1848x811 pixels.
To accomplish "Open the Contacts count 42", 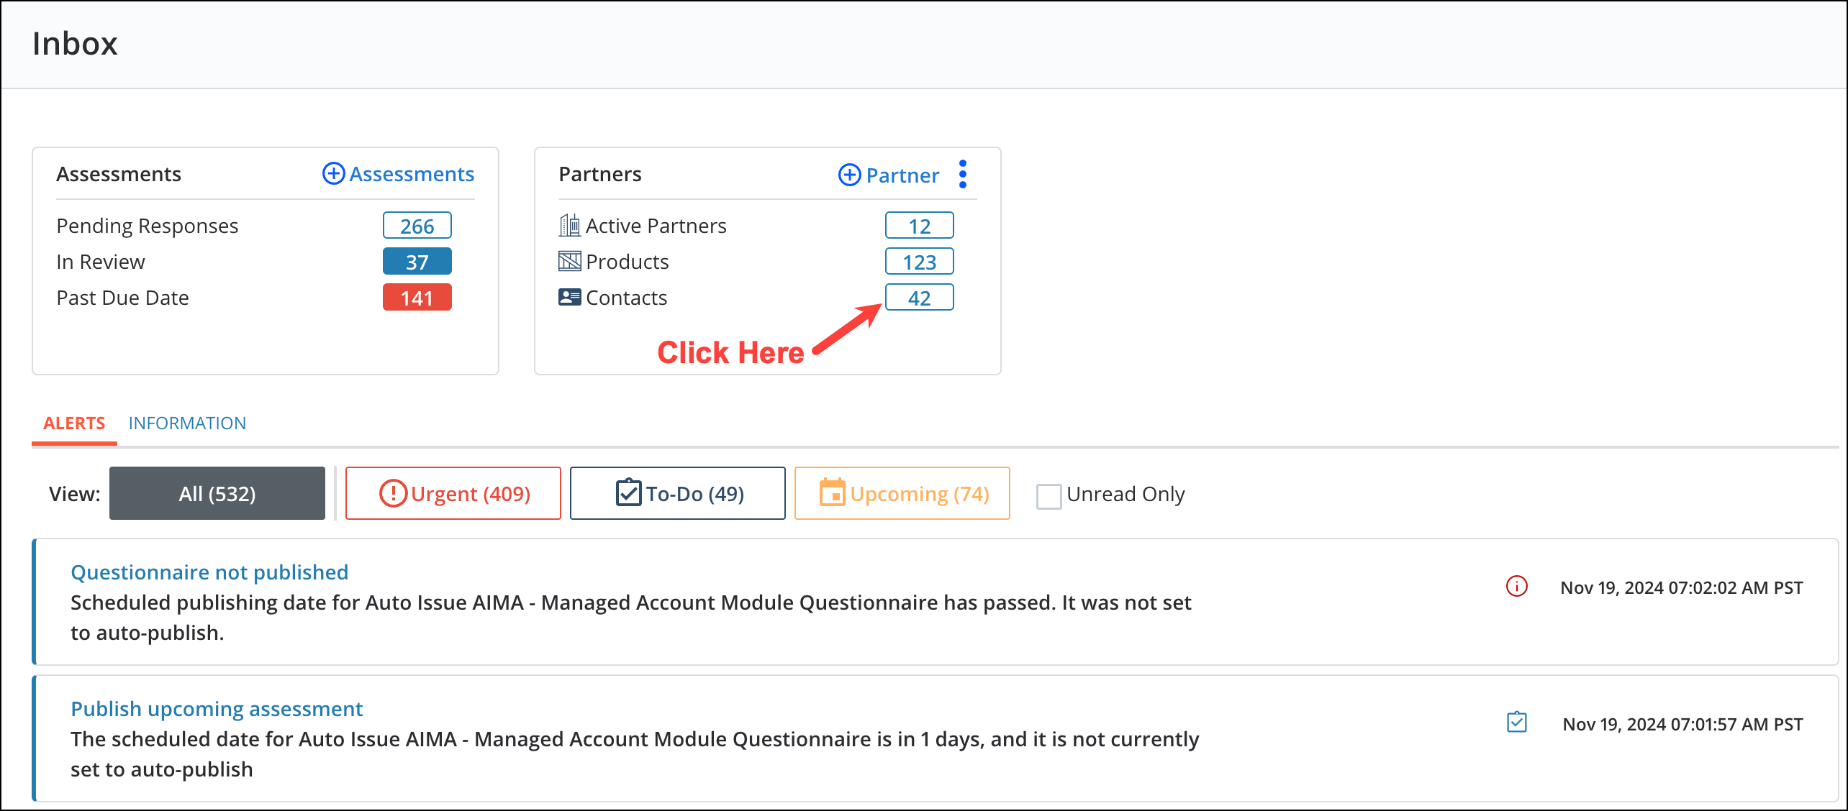I will pos(920,297).
